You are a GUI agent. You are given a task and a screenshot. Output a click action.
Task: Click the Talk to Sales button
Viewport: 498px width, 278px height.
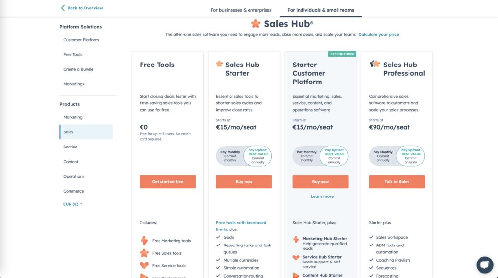397,182
